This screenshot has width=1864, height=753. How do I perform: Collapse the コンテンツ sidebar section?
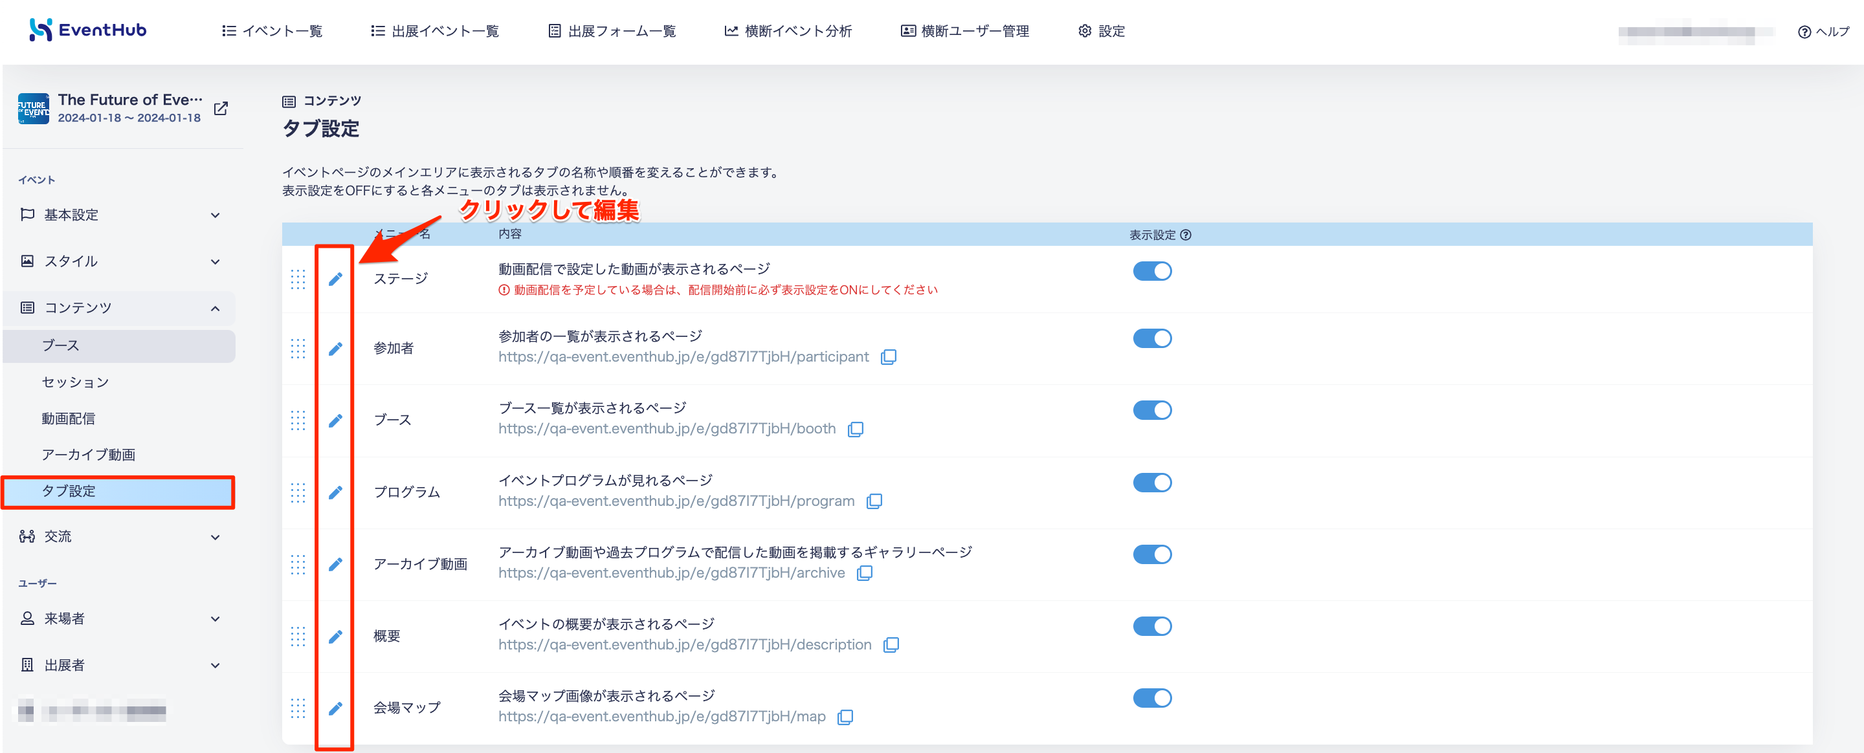[x=119, y=307]
